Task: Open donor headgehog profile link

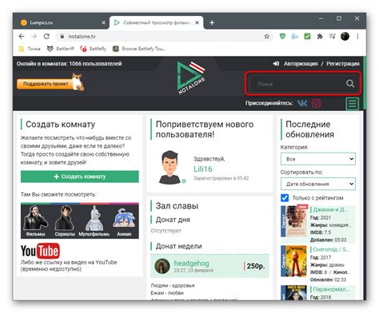Action: pyautogui.click(x=191, y=263)
